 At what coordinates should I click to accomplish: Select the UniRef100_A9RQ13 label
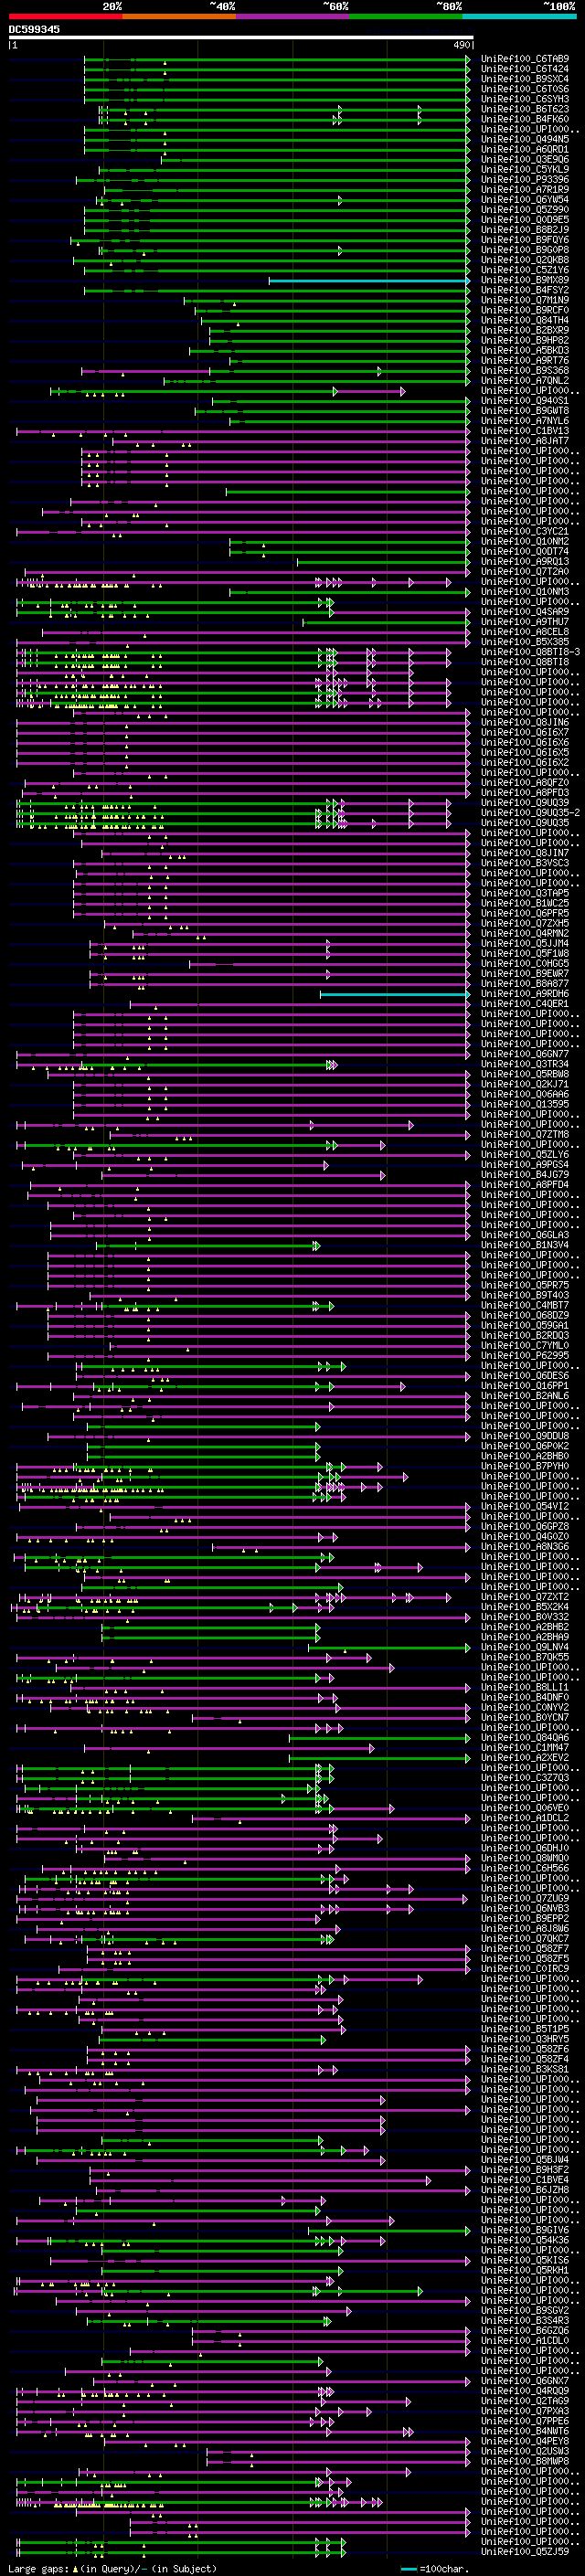coord(525,562)
